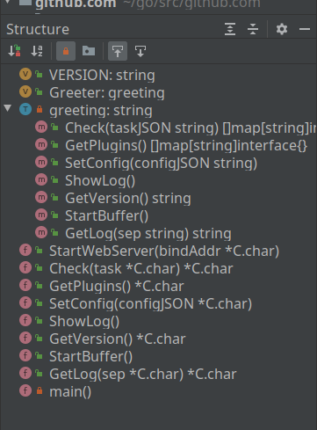Select GetLog(sep string) string method
Image resolution: width=317 pixels, height=430 pixels.
click(x=148, y=233)
